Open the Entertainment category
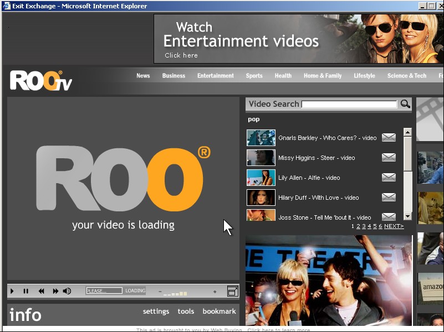 (216, 76)
